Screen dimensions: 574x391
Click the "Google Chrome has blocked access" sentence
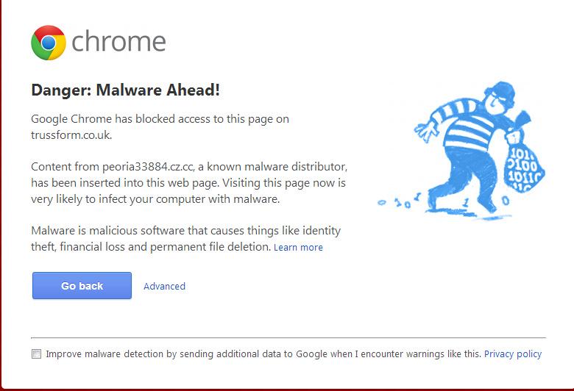(160, 119)
